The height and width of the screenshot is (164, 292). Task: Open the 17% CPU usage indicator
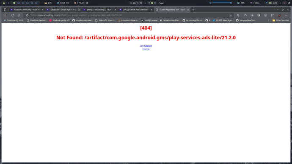[48, 3]
